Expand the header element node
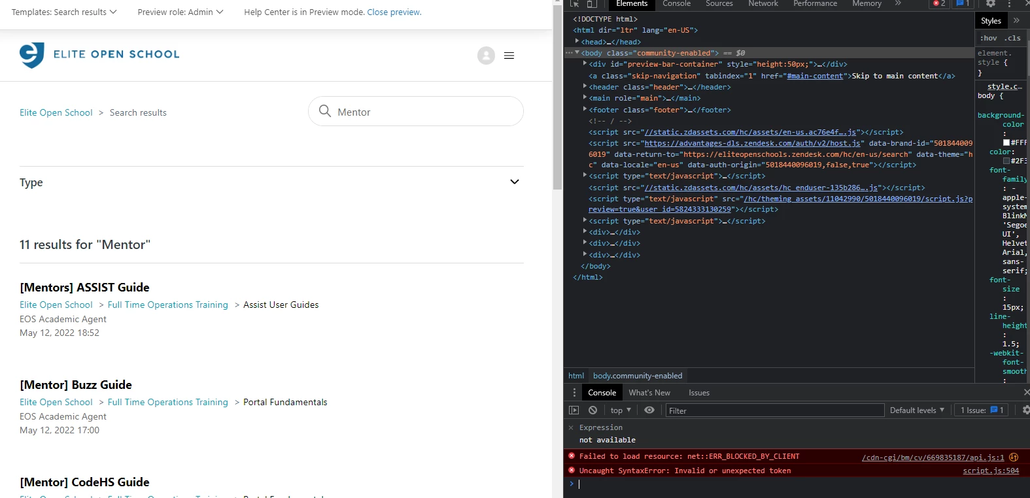This screenshot has width=1030, height=498. pos(585,86)
